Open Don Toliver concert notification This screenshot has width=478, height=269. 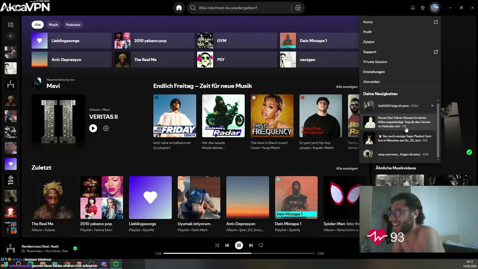(x=398, y=122)
